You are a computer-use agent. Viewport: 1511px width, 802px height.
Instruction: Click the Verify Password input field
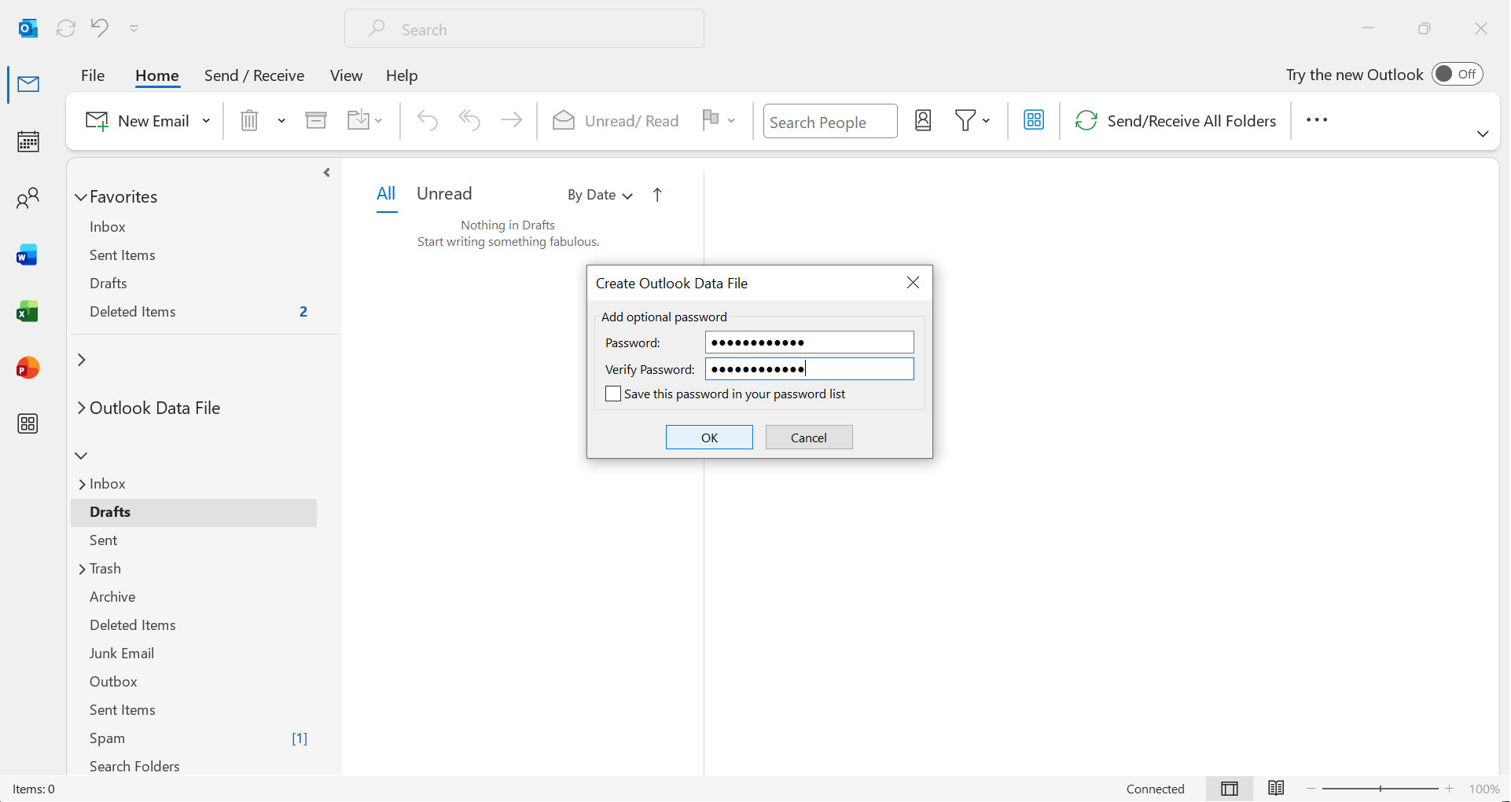click(x=810, y=369)
